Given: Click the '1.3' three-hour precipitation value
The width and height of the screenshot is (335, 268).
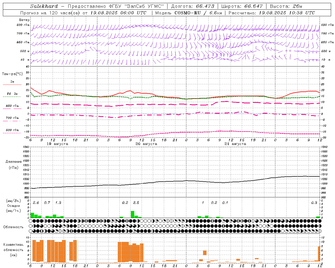Looking at the screenshot, I should (58, 203).
